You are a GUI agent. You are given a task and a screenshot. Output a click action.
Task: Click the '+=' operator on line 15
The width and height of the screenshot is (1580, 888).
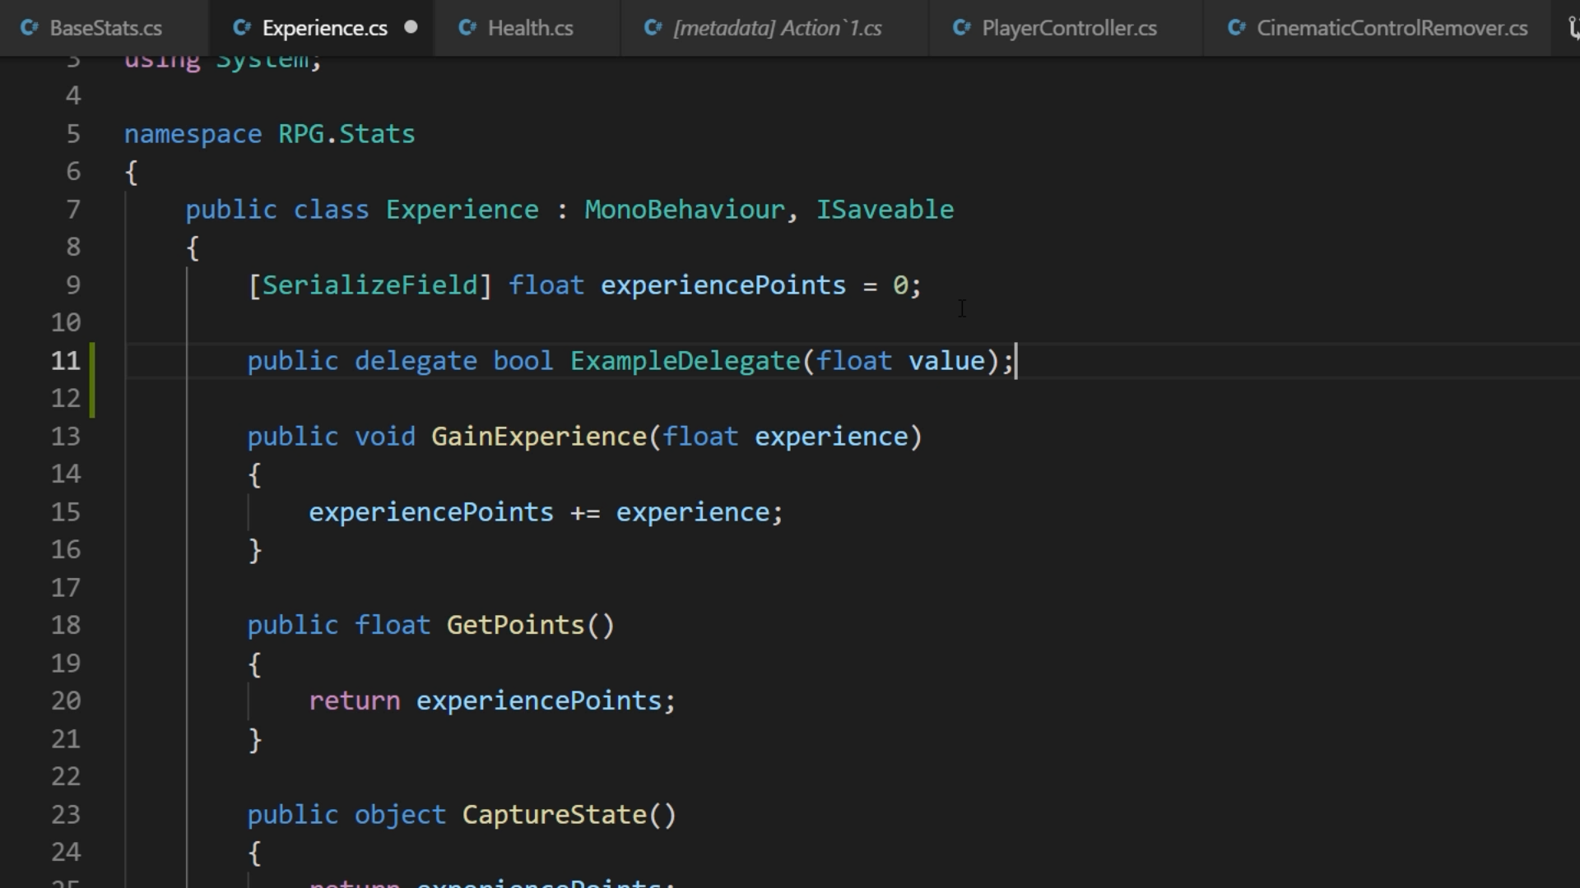(x=585, y=512)
